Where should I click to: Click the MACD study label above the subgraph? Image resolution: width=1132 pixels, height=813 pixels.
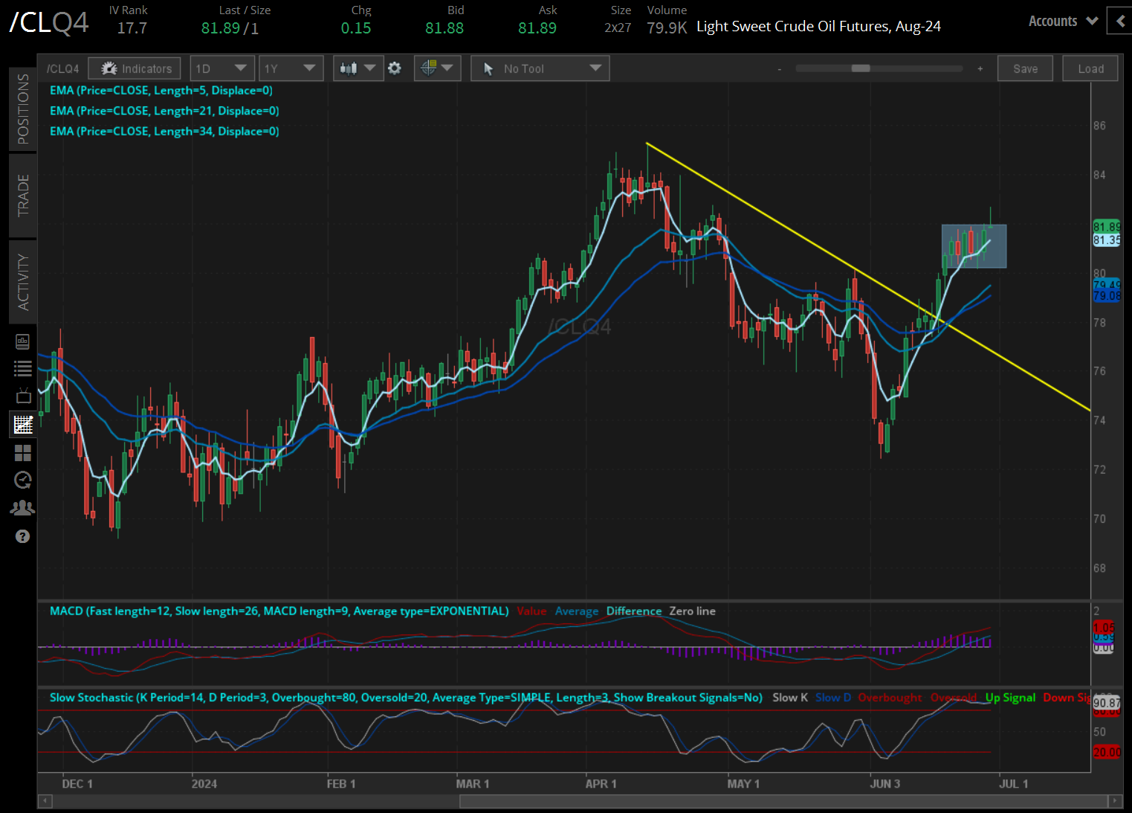[277, 611]
